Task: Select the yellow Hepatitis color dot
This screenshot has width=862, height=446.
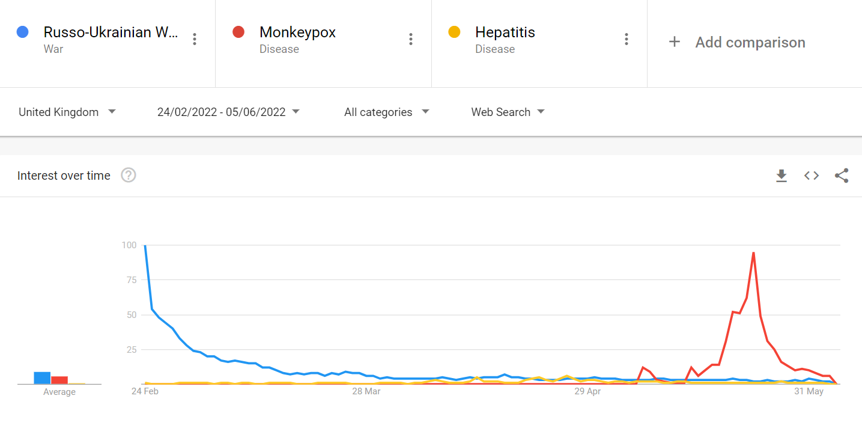Action: 455,32
